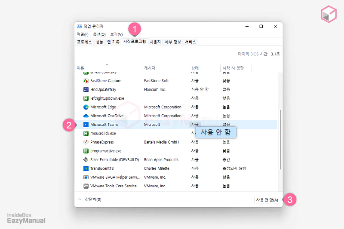Select the Microsoft Teams row name

tap(104, 125)
